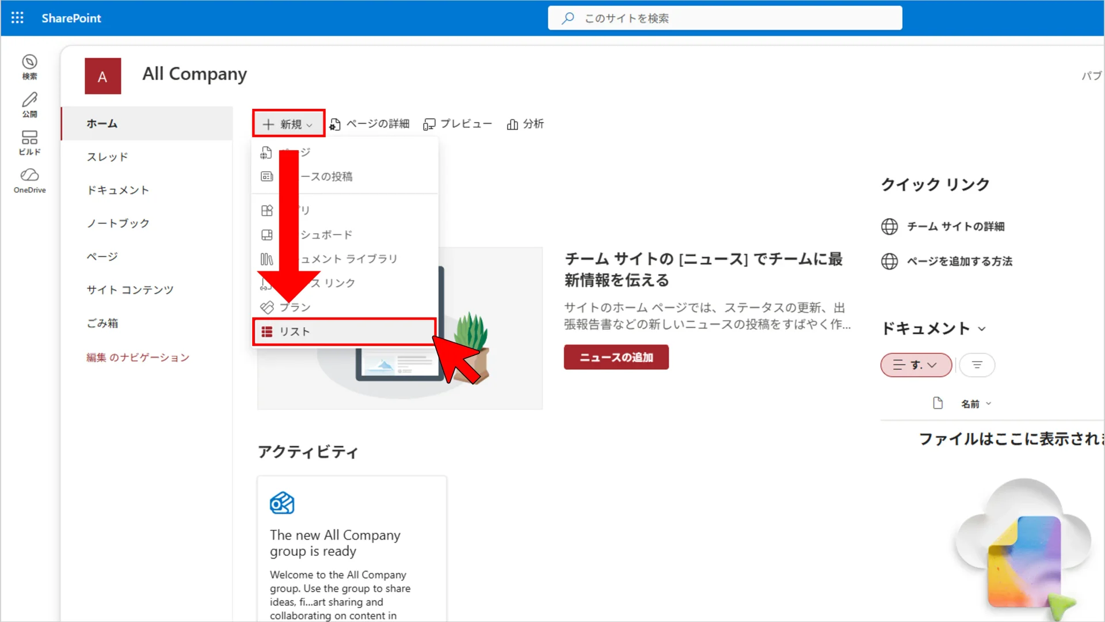Viewport: 1105px width, 622px height.
Task: Expand the ドキュメント heading chevron
Action: coord(982,329)
